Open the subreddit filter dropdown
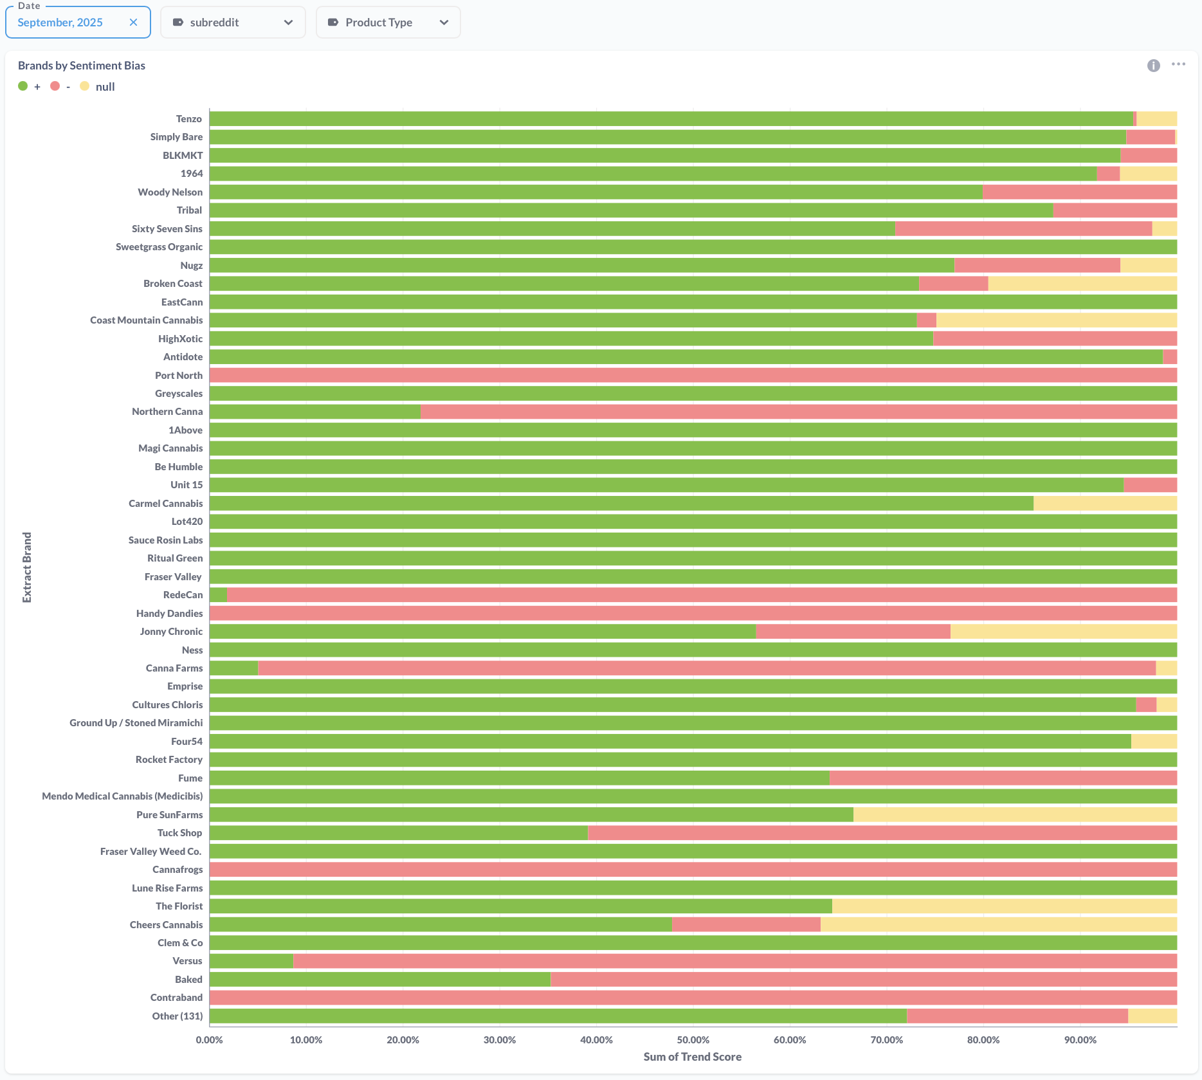Image resolution: width=1202 pixels, height=1080 pixels. click(232, 23)
